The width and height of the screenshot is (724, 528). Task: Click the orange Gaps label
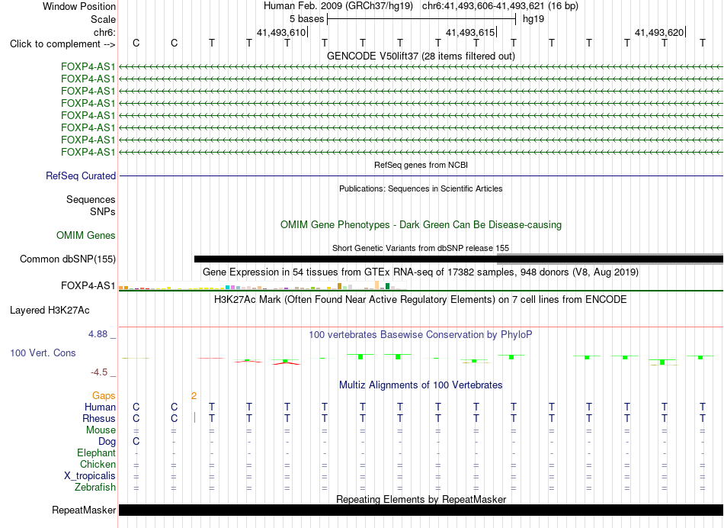(104, 395)
